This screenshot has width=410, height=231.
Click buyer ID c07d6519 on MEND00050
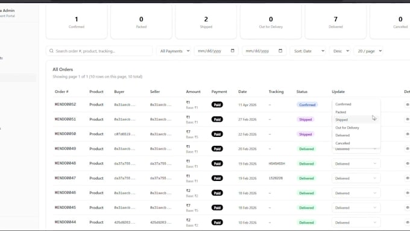point(124,134)
